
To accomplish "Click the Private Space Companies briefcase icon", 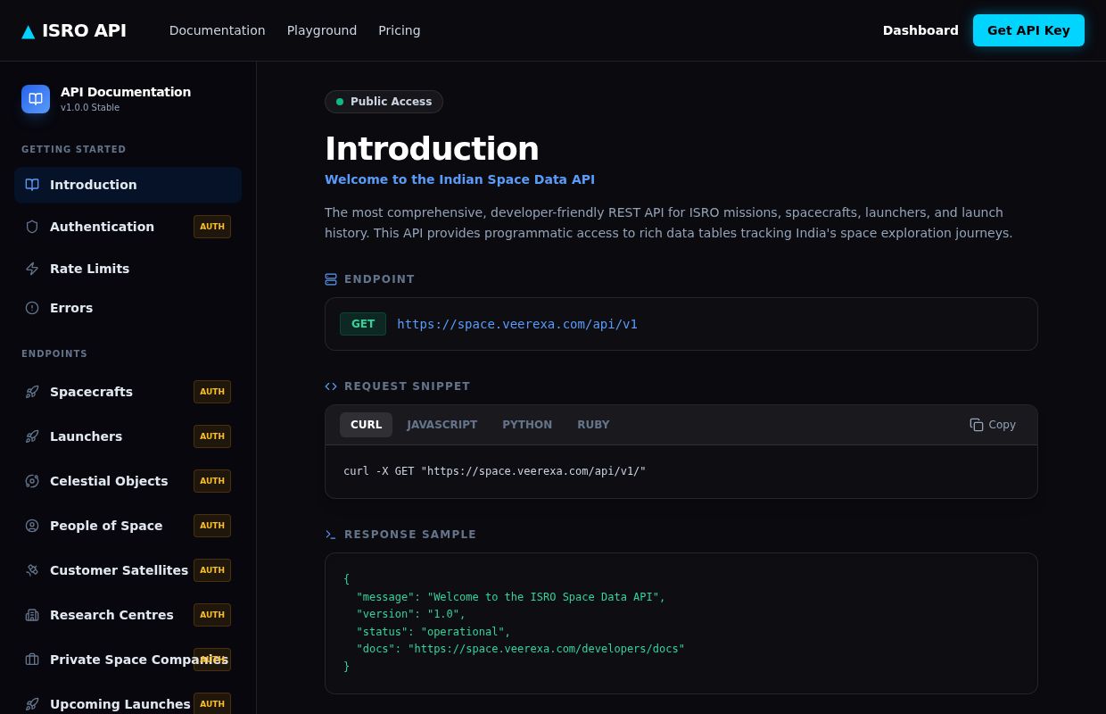I will click(x=32, y=660).
